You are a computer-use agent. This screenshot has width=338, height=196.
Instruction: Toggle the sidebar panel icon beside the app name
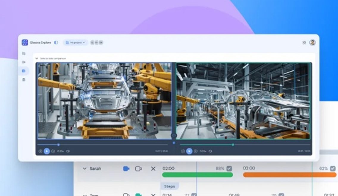(56, 42)
